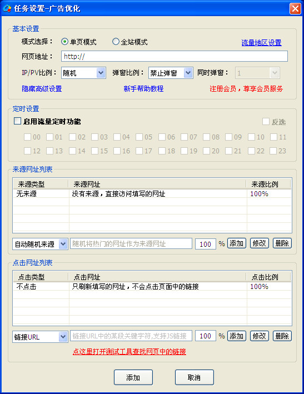
Task: Click 点击网址 column header
Action: point(157,277)
